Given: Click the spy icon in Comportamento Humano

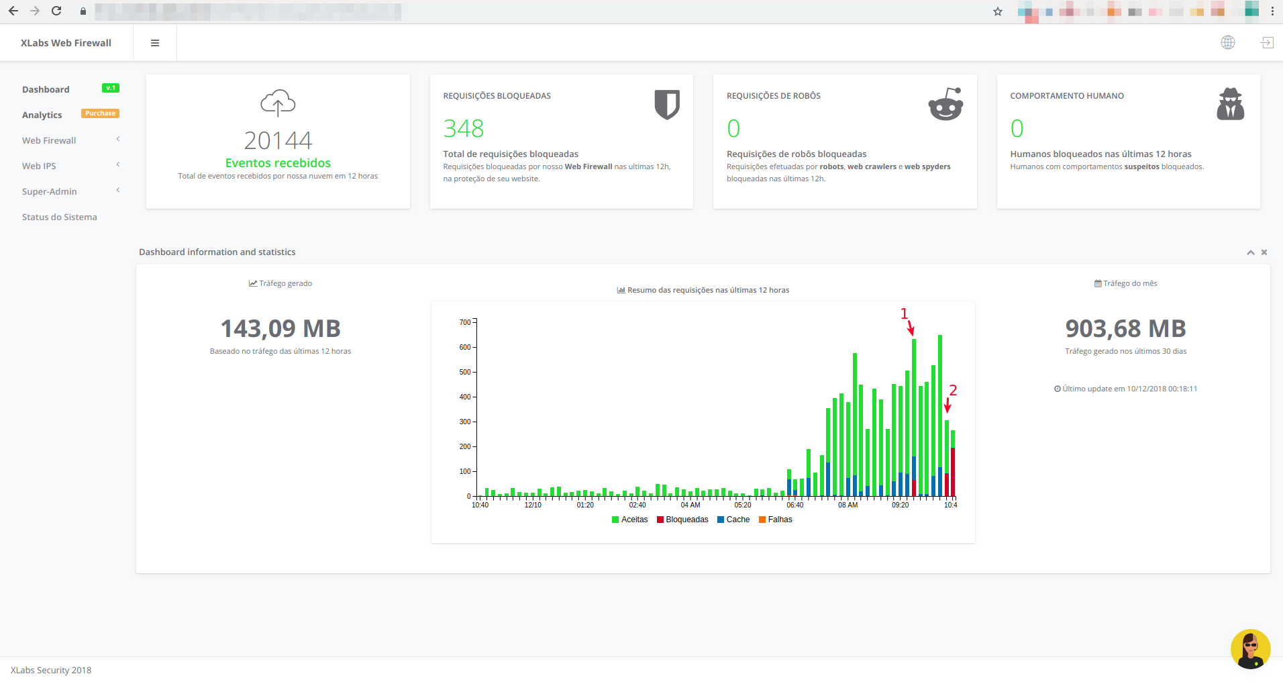Looking at the screenshot, I should [x=1230, y=104].
